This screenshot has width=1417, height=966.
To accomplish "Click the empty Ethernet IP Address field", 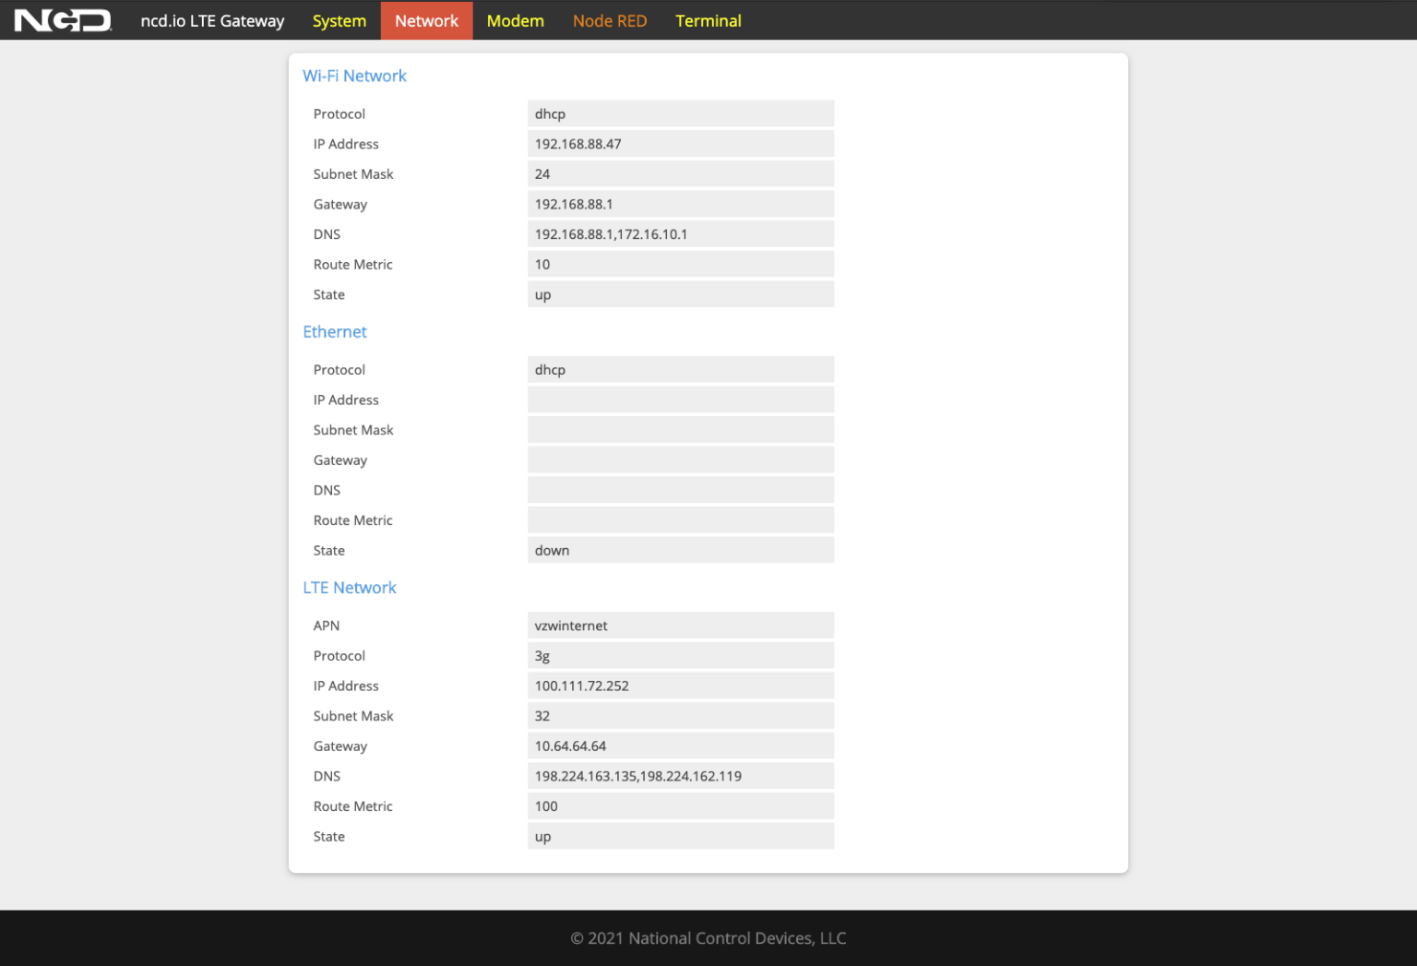I will click(x=680, y=400).
